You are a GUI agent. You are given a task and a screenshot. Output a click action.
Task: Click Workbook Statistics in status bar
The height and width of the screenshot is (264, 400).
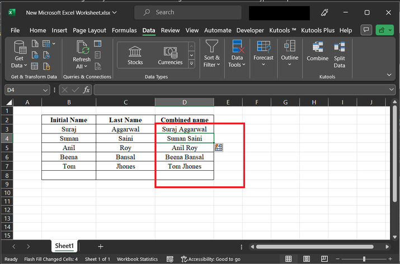coord(137,259)
